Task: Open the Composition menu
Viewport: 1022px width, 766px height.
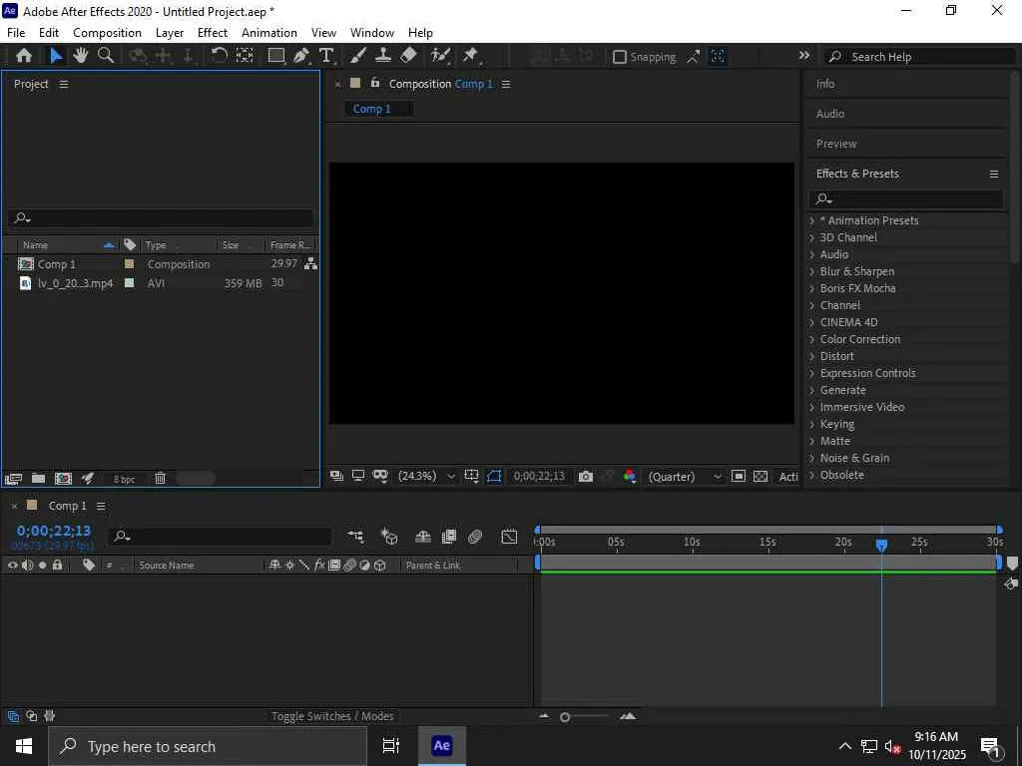Action: [107, 33]
